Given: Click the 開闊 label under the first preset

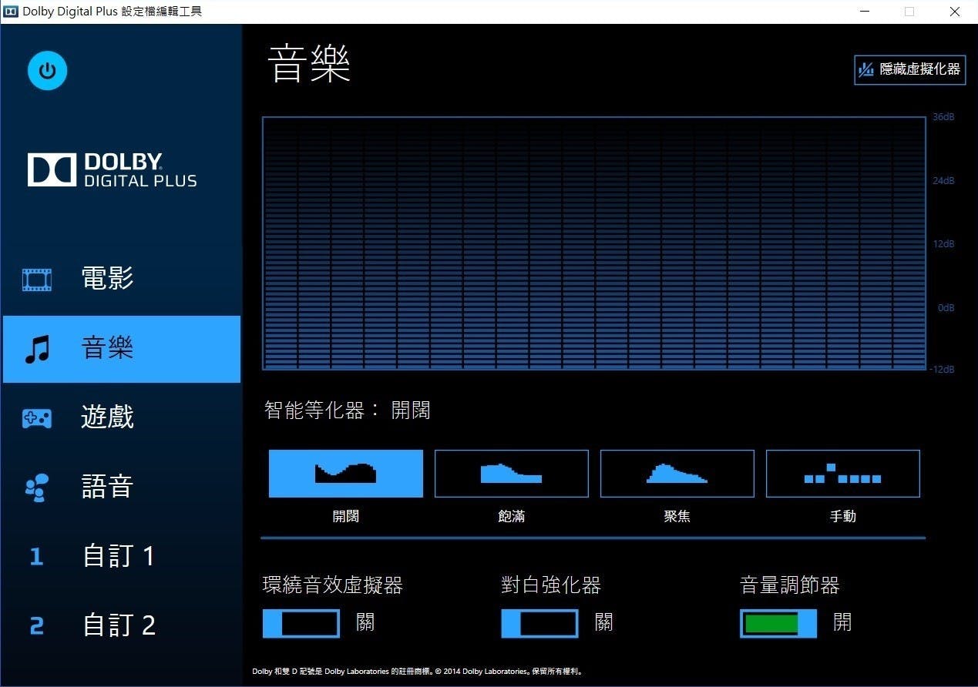Looking at the screenshot, I should coord(345,517).
